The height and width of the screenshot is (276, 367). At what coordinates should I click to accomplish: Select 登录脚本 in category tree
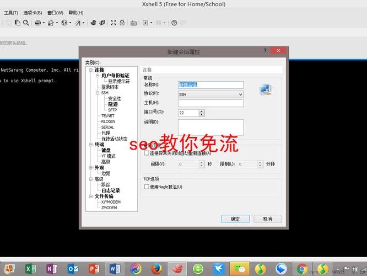point(110,87)
